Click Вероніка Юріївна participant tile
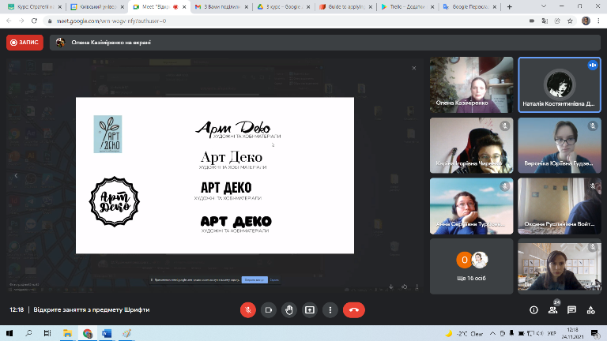The width and height of the screenshot is (607, 341). point(560,145)
